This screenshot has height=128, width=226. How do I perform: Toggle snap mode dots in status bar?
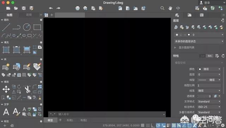click(x=148, y=125)
